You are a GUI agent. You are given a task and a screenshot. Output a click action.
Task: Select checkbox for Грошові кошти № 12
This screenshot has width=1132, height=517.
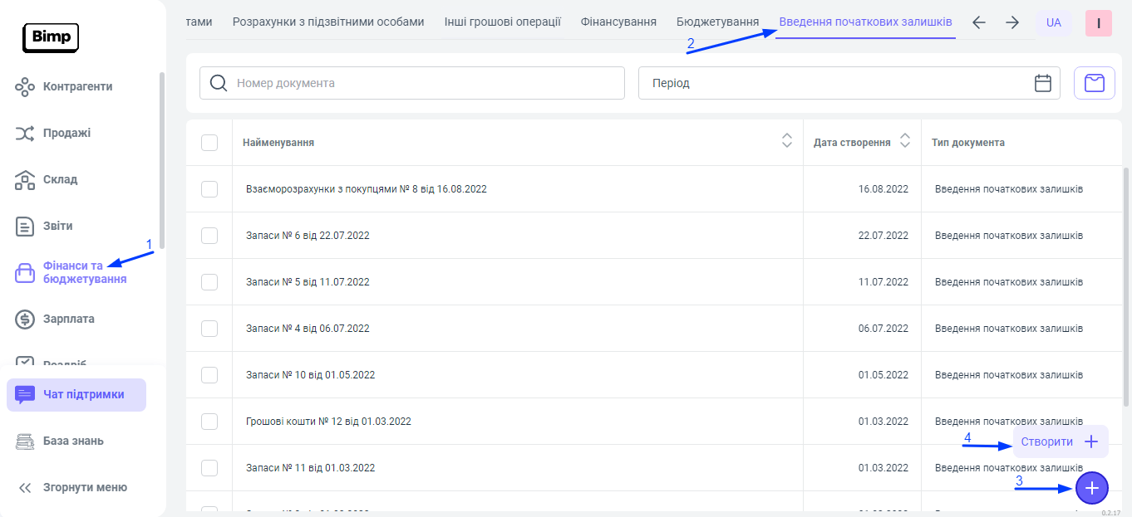click(x=209, y=422)
